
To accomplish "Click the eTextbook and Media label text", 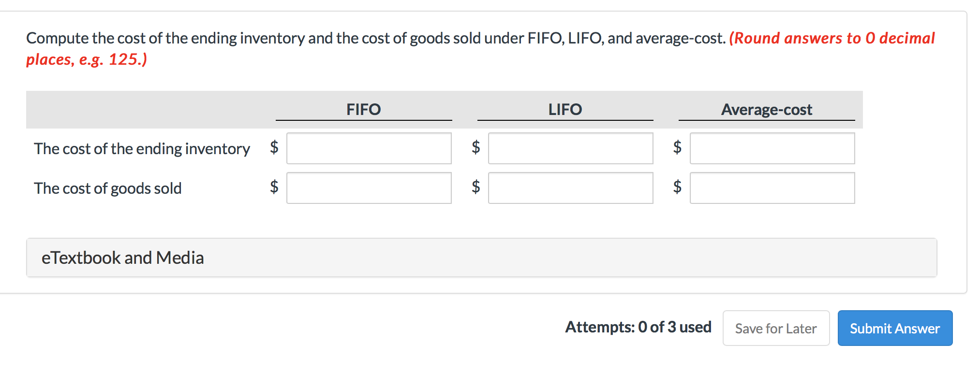I will (x=122, y=258).
